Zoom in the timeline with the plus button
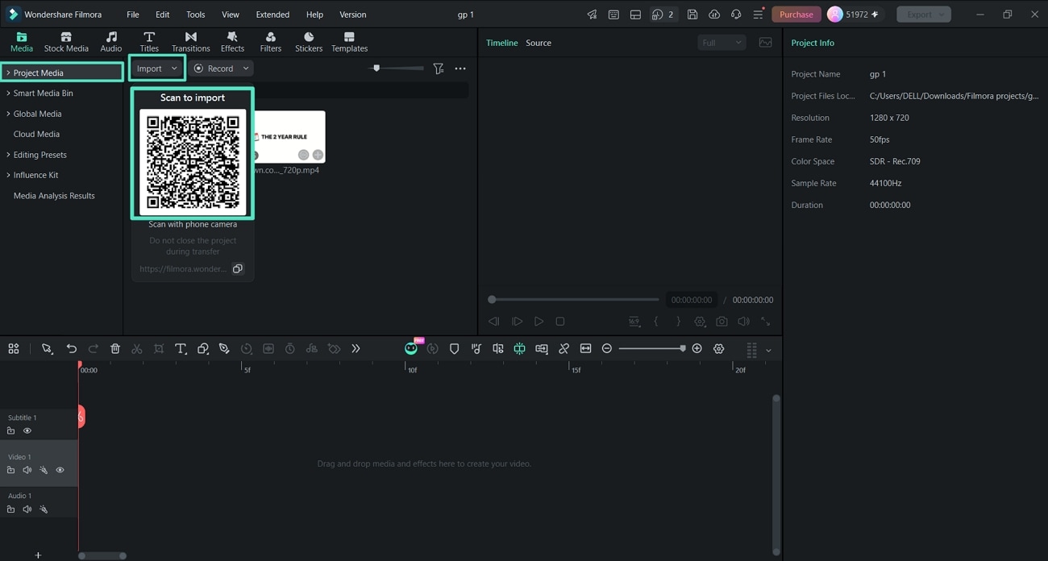The image size is (1048, 561). (x=697, y=349)
